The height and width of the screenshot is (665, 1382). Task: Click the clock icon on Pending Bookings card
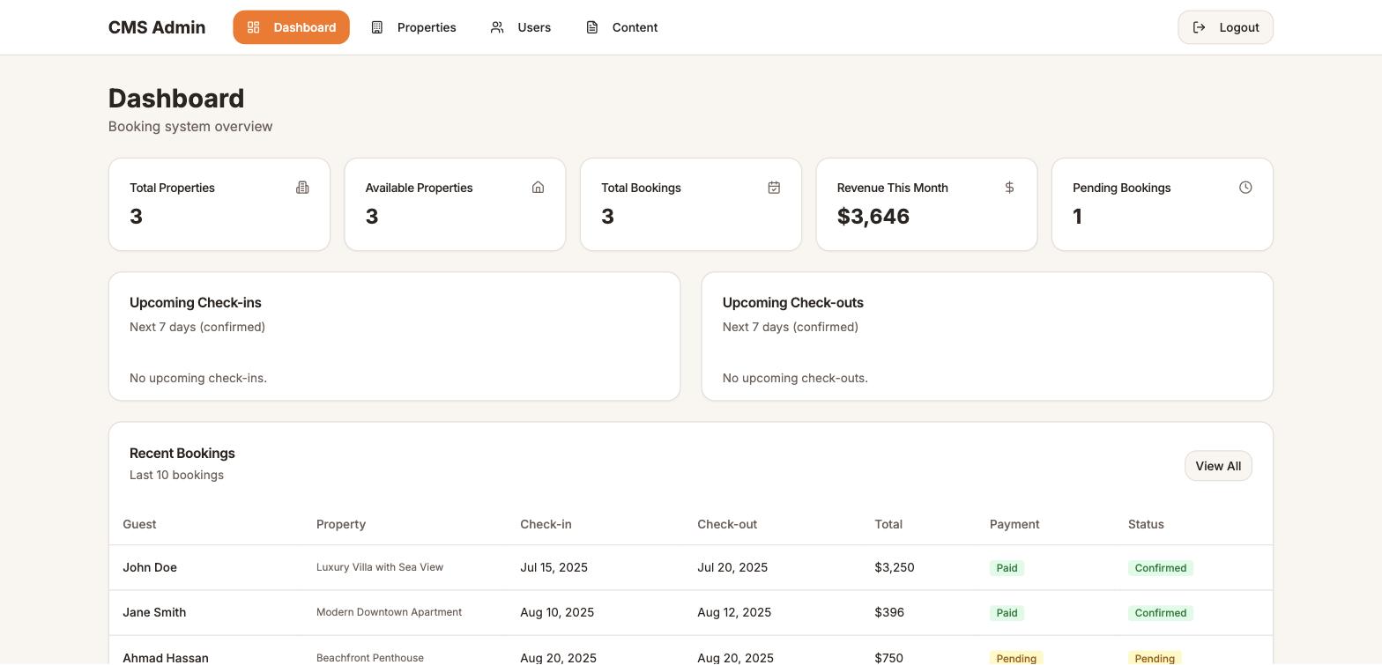[x=1245, y=188]
